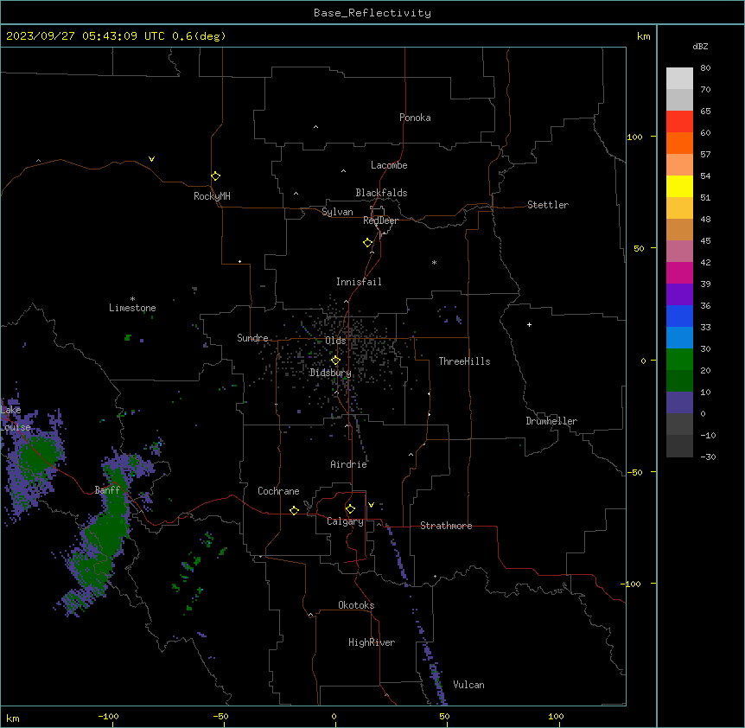
Task: Click the Sundre town label
Action: point(252,338)
